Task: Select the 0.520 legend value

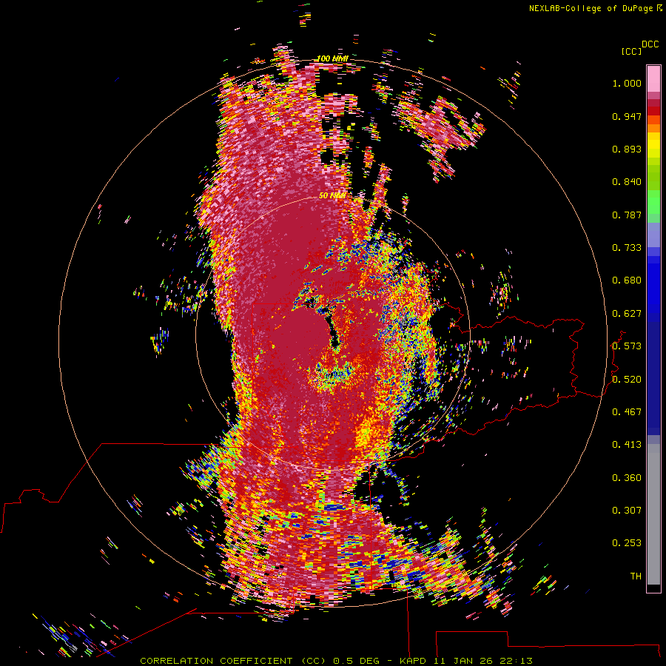Action: tap(627, 380)
